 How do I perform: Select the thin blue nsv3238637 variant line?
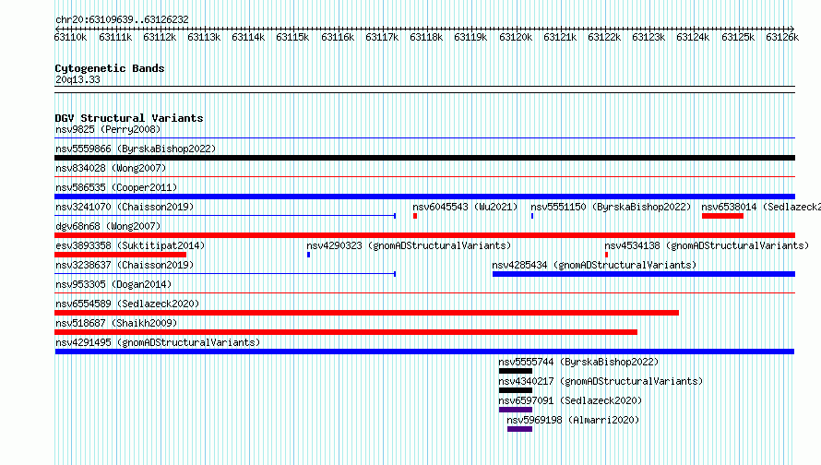(x=225, y=274)
